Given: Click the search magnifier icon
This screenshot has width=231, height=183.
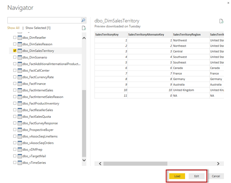Looking at the screenshot, I should click(83, 20).
